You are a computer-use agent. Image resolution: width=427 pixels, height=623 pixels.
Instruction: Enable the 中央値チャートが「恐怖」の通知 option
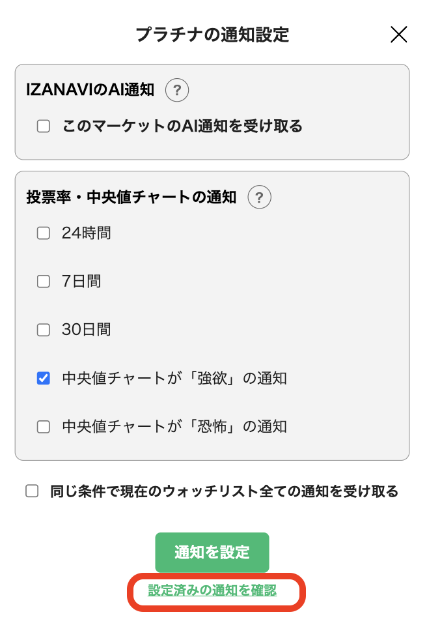pyautogui.click(x=43, y=427)
